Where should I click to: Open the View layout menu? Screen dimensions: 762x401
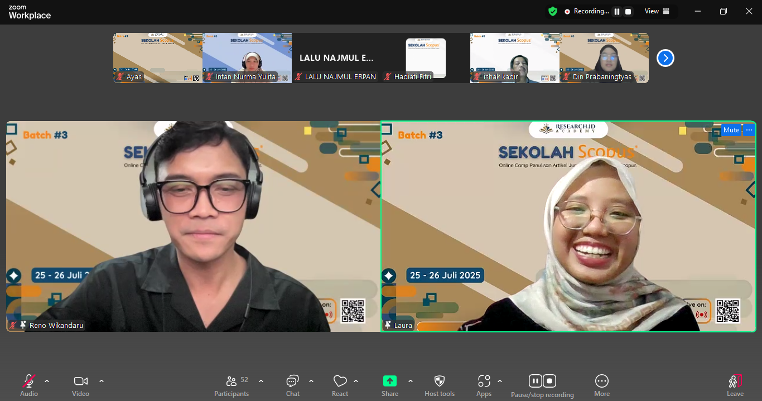(x=657, y=11)
